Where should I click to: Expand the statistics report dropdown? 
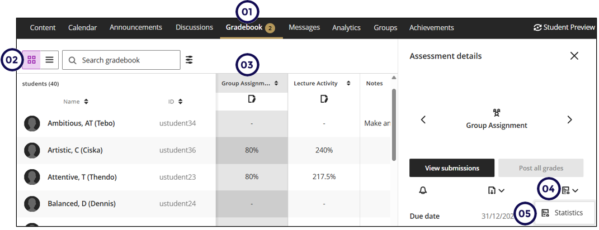(570, 190)
